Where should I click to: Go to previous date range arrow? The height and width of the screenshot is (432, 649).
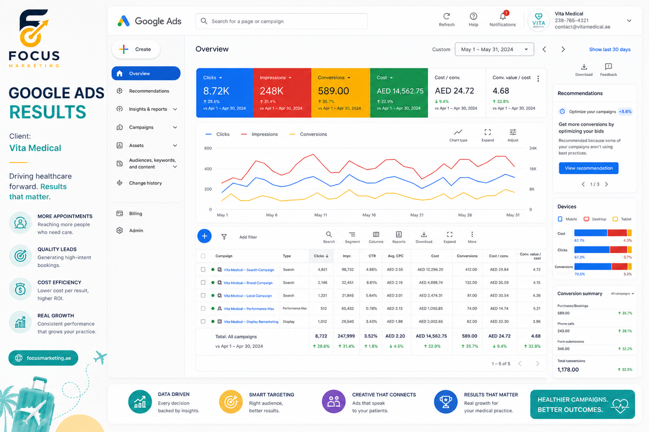(544, 49)
